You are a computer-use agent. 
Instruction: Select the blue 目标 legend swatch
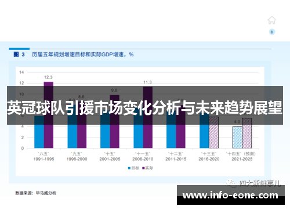(129, 168)
